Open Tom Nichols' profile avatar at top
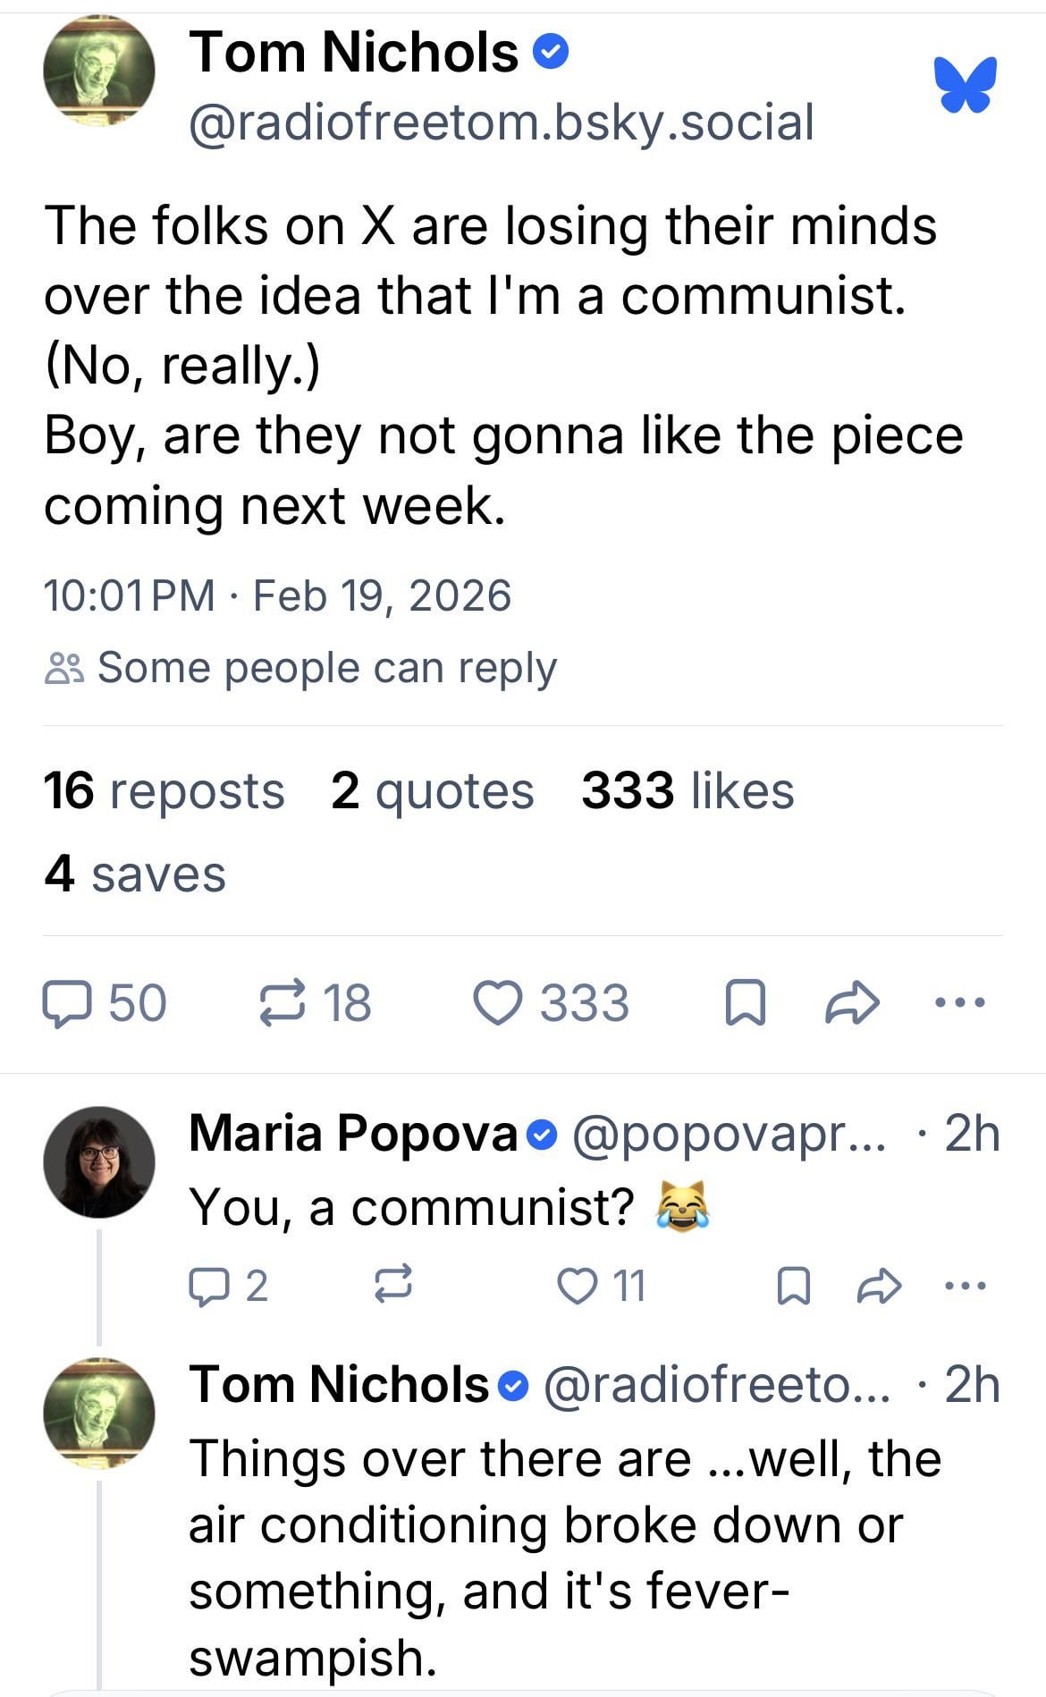This screenshot has height=1697, width=1046. coord(98,72)
